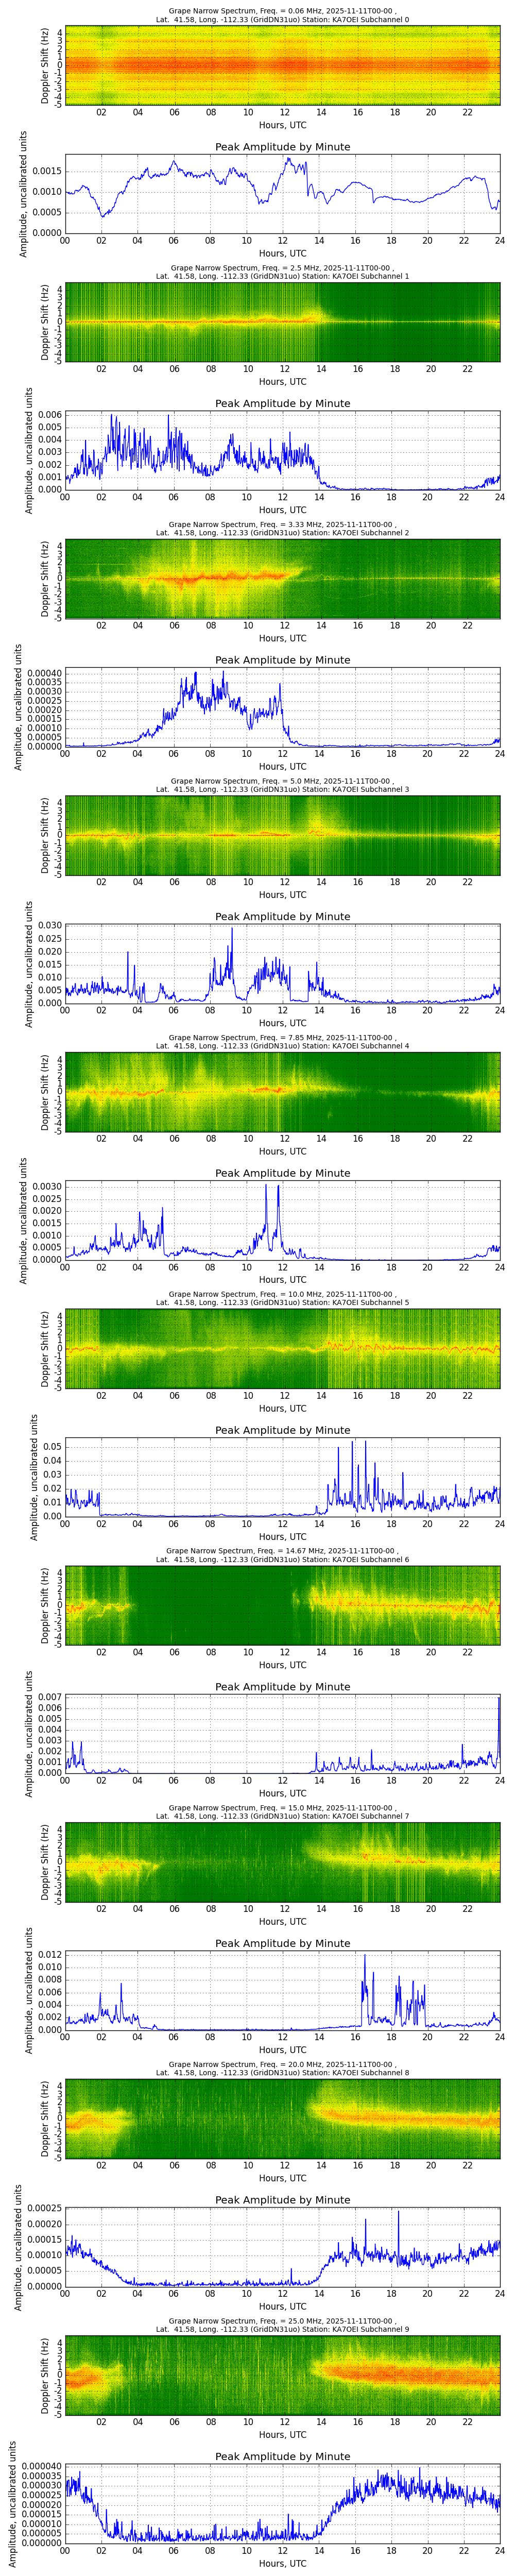The image size is (515, 2576).
Task: Click the amplitude line chart under the 3.33 MHz spectrum
Action: pos(282,708)
